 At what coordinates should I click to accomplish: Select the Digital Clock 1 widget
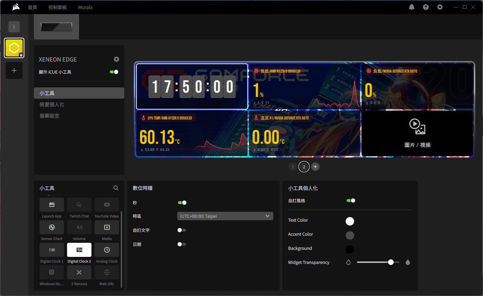(x=52, y=250)
